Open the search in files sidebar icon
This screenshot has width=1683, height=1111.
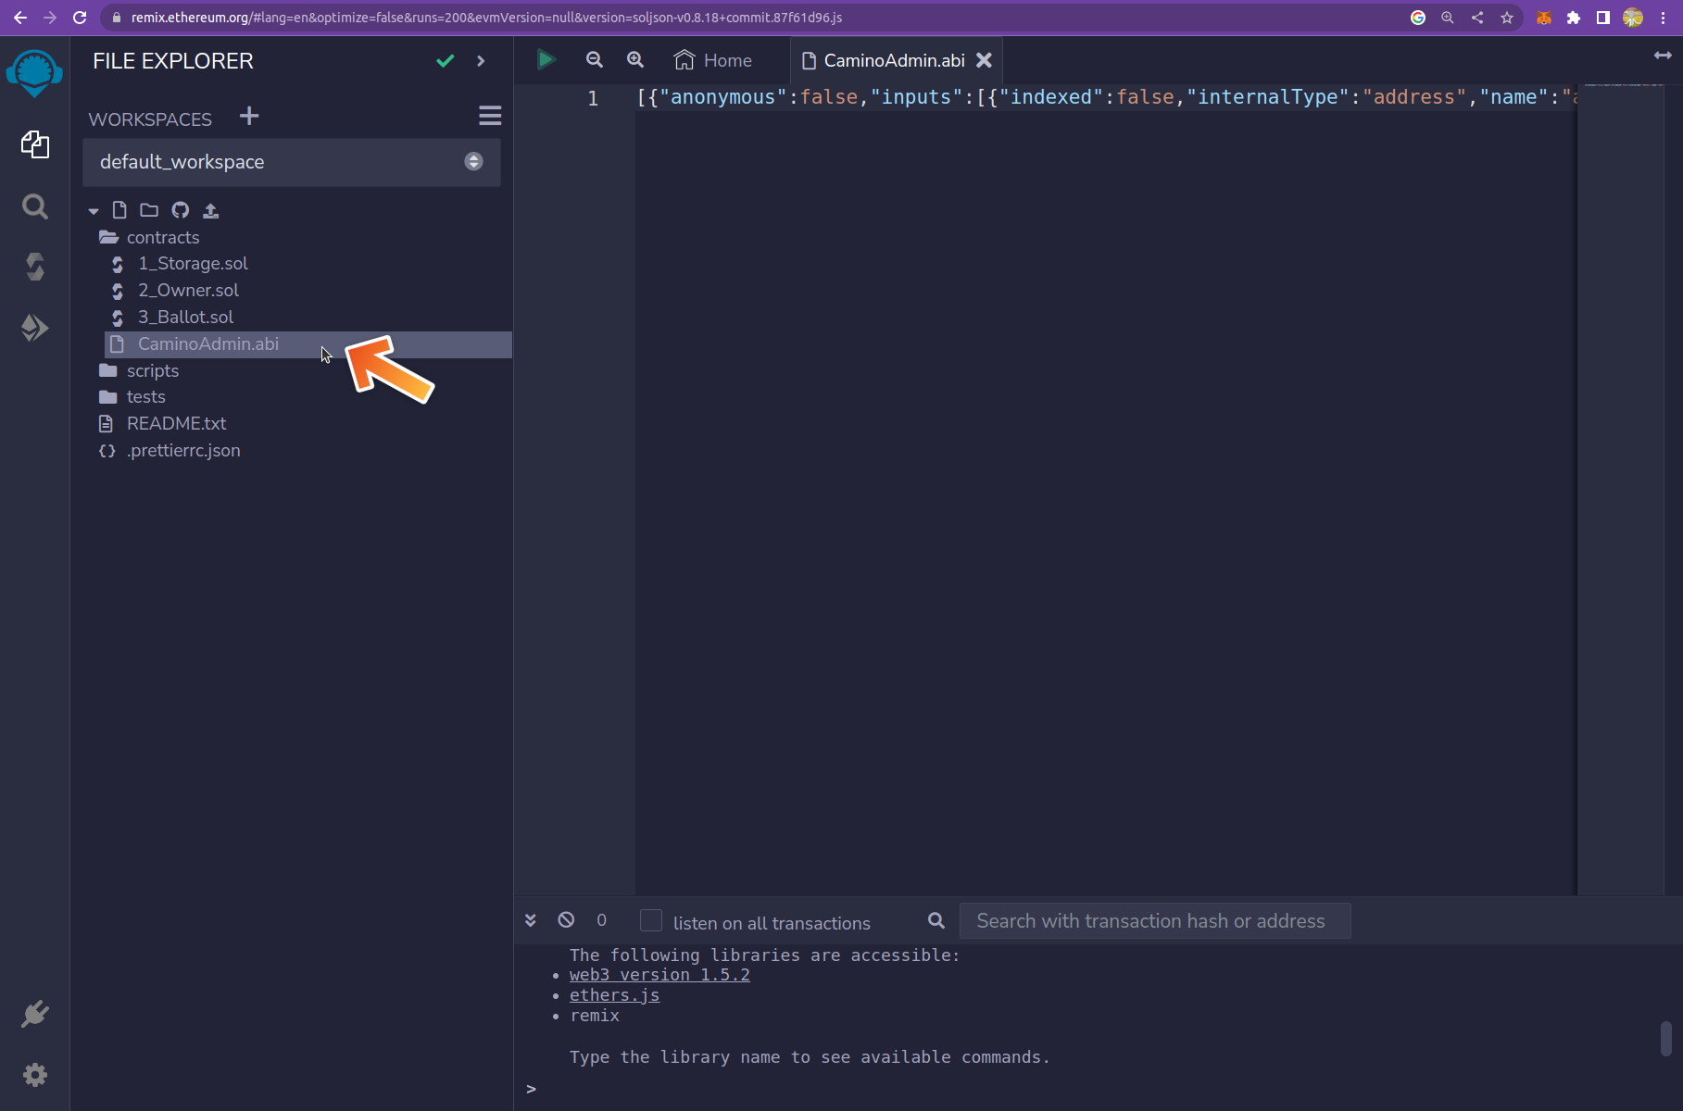click(34, 206)
